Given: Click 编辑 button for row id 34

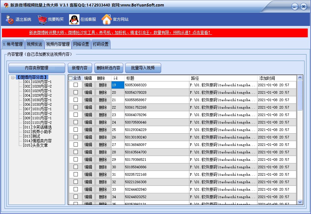Looking at the screenshot, I should (x=89, y=197).
